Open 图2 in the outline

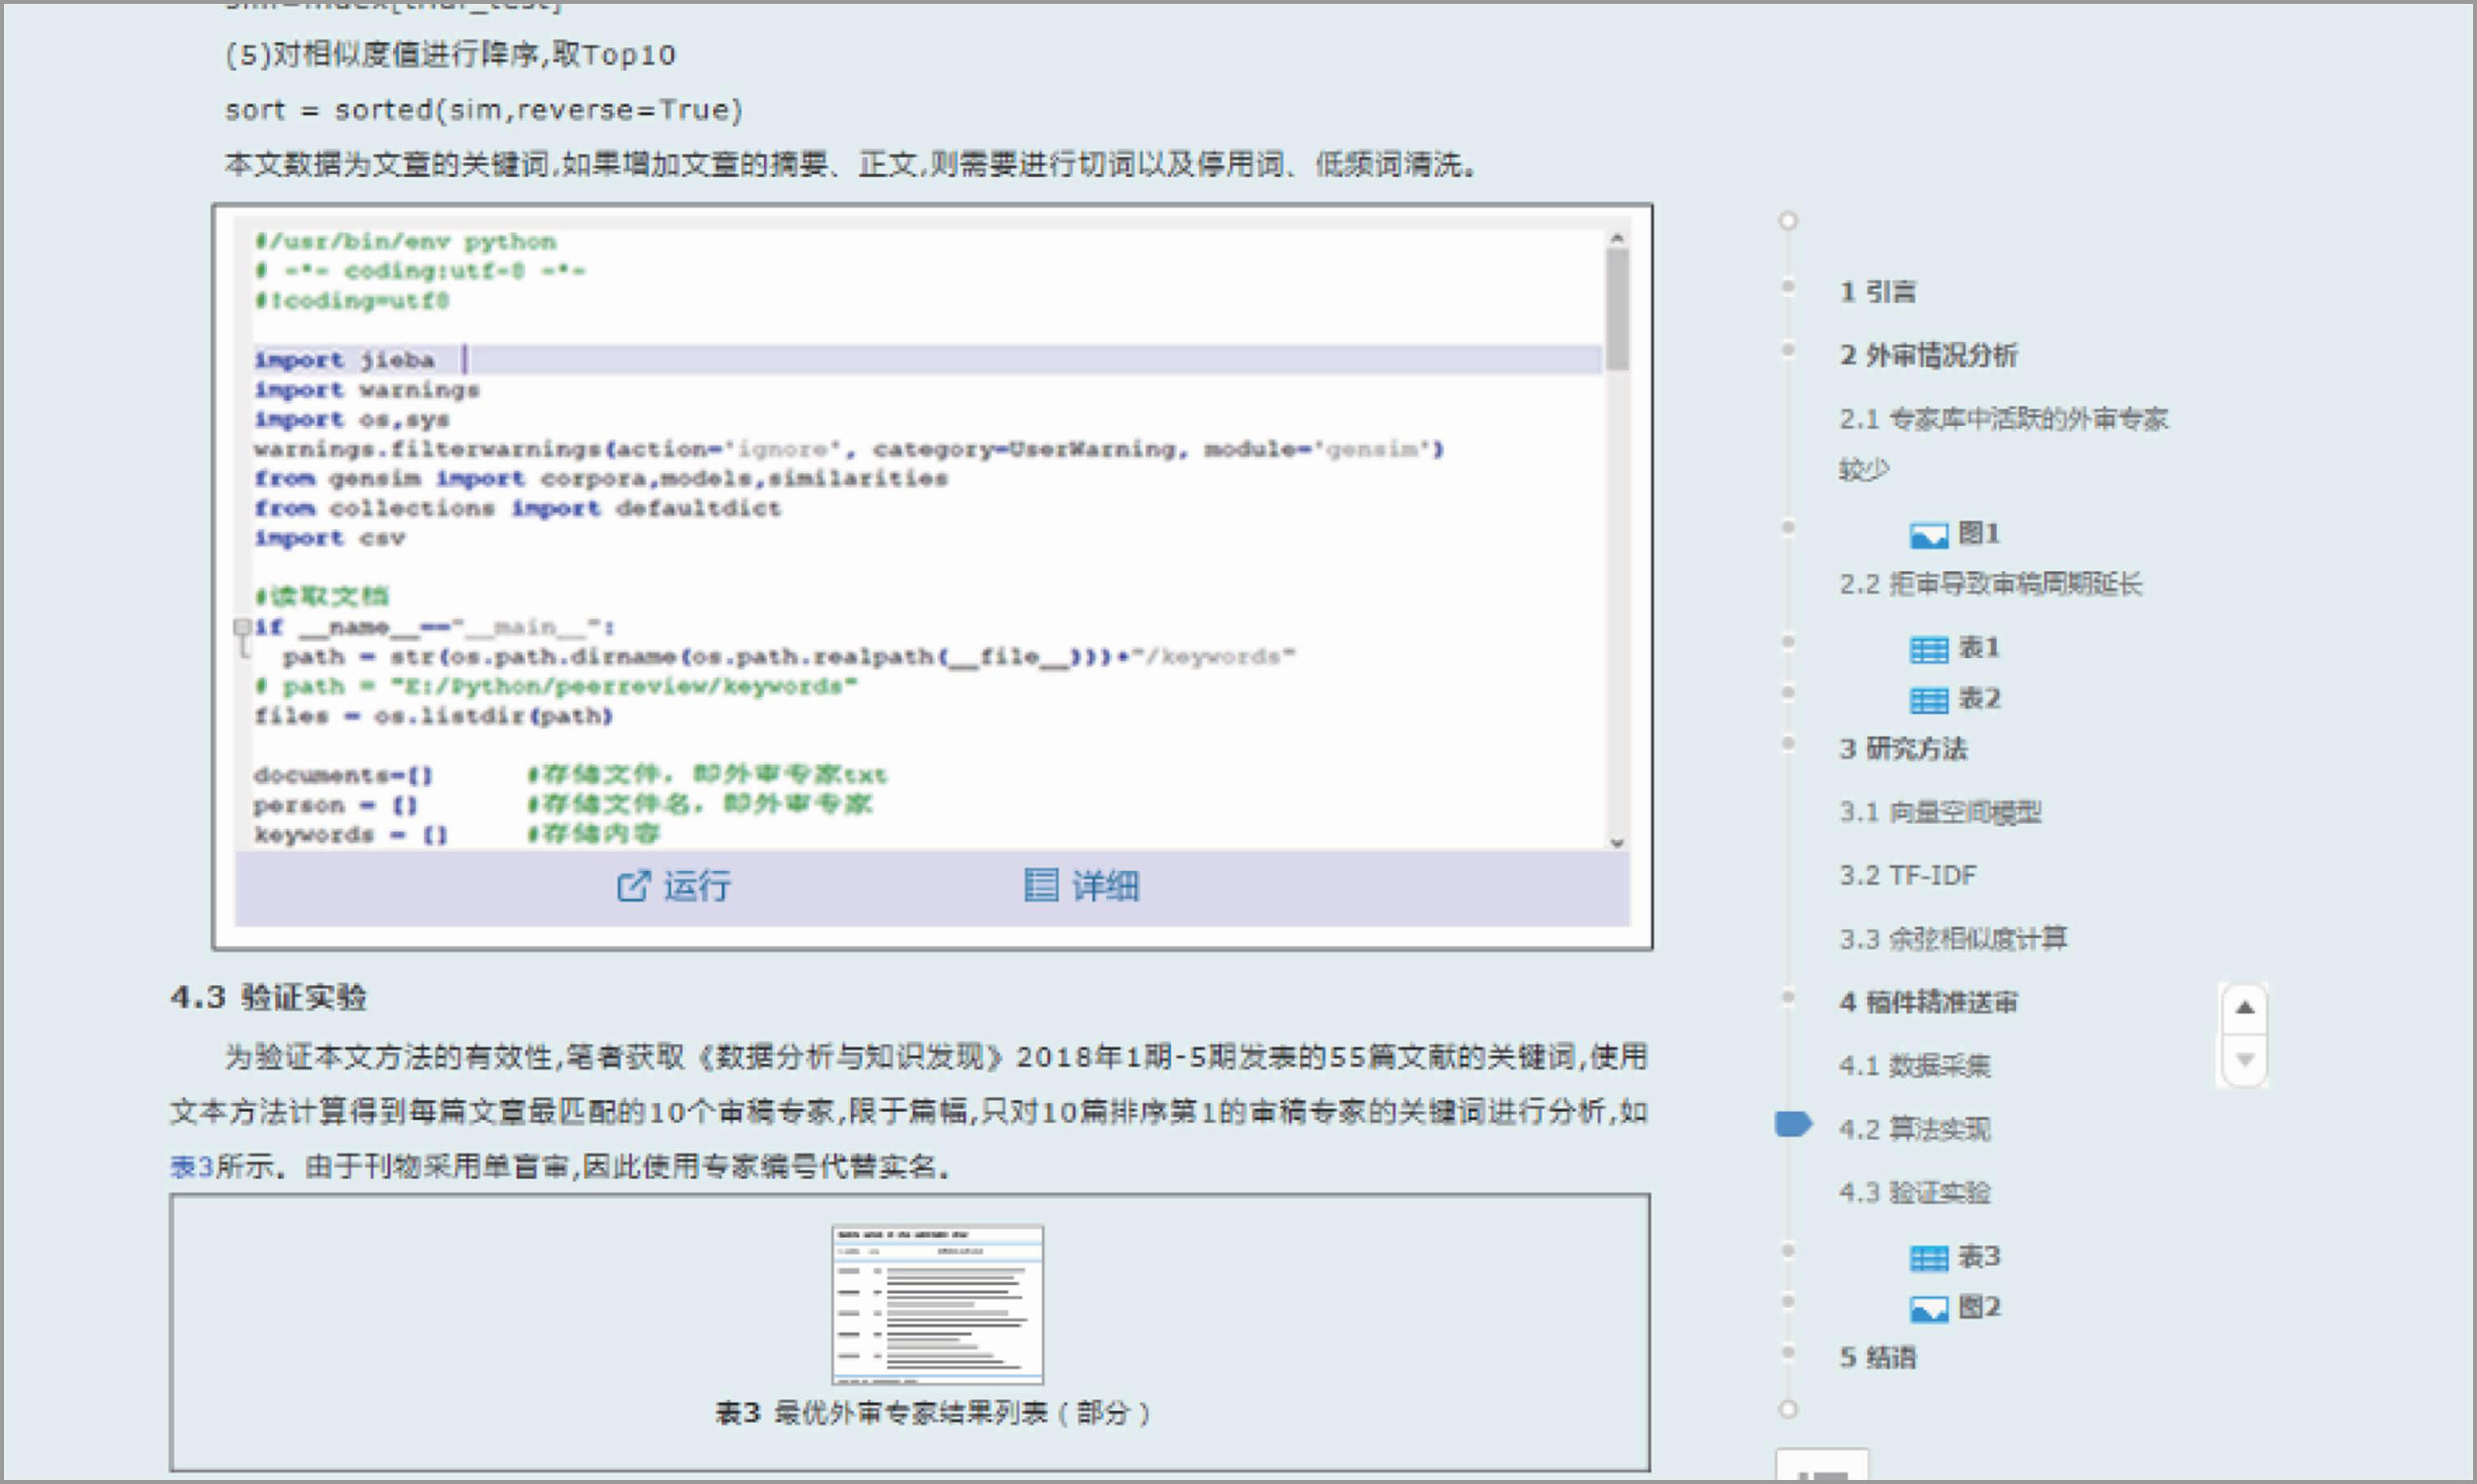coord(1979,1306)
